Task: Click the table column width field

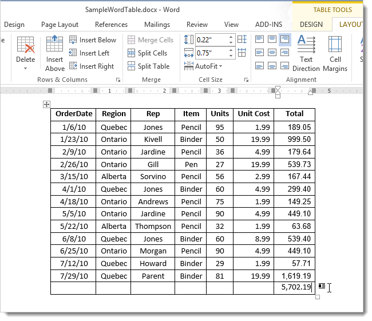Action: (x=211, y=53)
